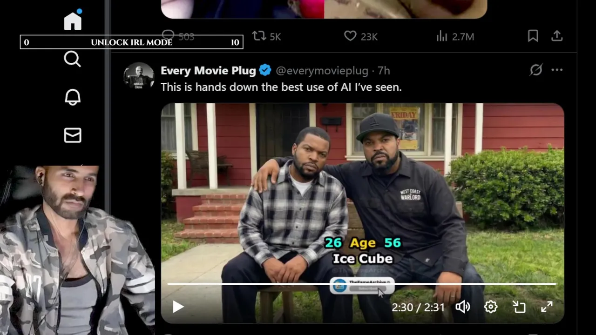
Task: Open the Messages envelope icon
Action: click(x=72, y=135)
